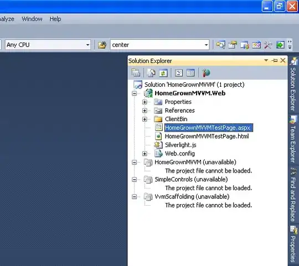Open Solution Explorer via the magnifier toolbar icon
Image resolution: width=299 pixels, height=266 pixels.
click(x=220, y=45)
